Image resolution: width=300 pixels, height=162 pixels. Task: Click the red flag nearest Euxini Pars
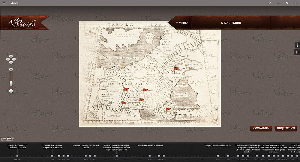[x=168, y=110]
